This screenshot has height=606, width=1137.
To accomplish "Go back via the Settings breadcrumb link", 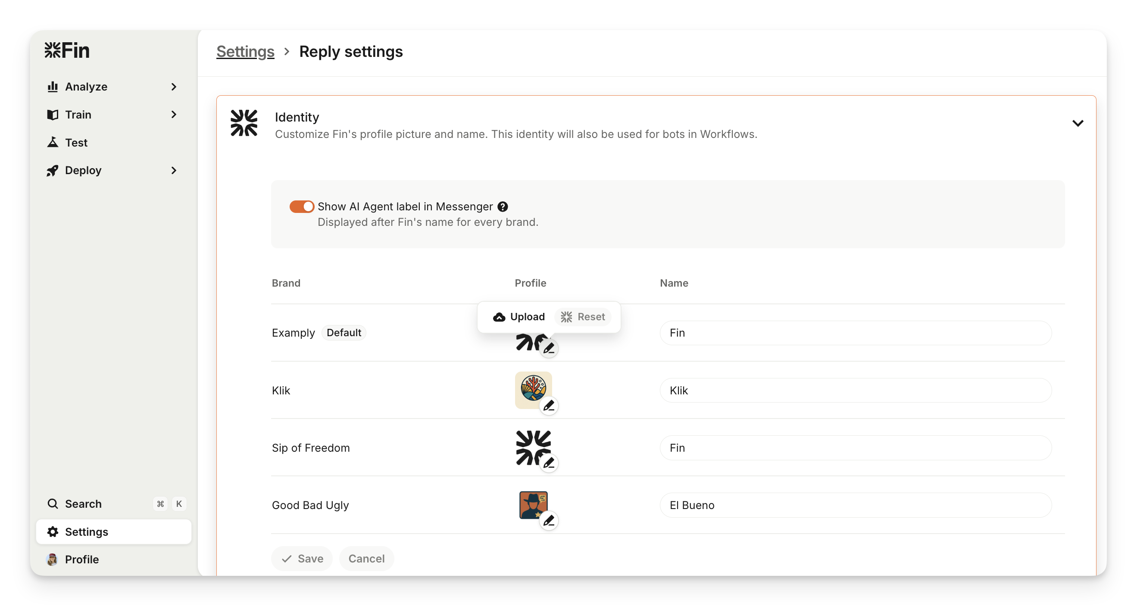I will [x=245, y=52].
